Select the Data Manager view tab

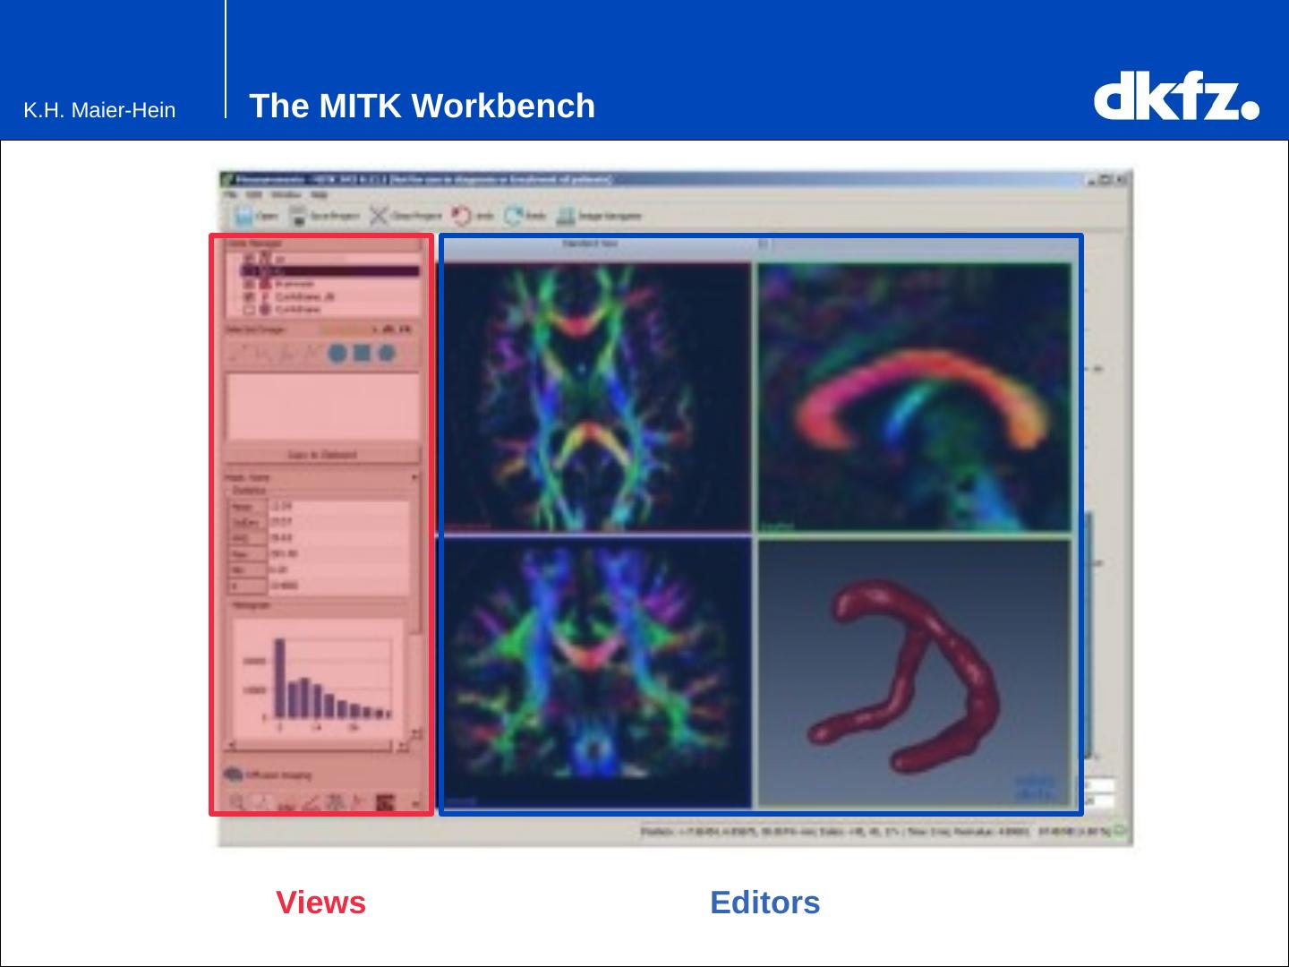tap(255, 244)
